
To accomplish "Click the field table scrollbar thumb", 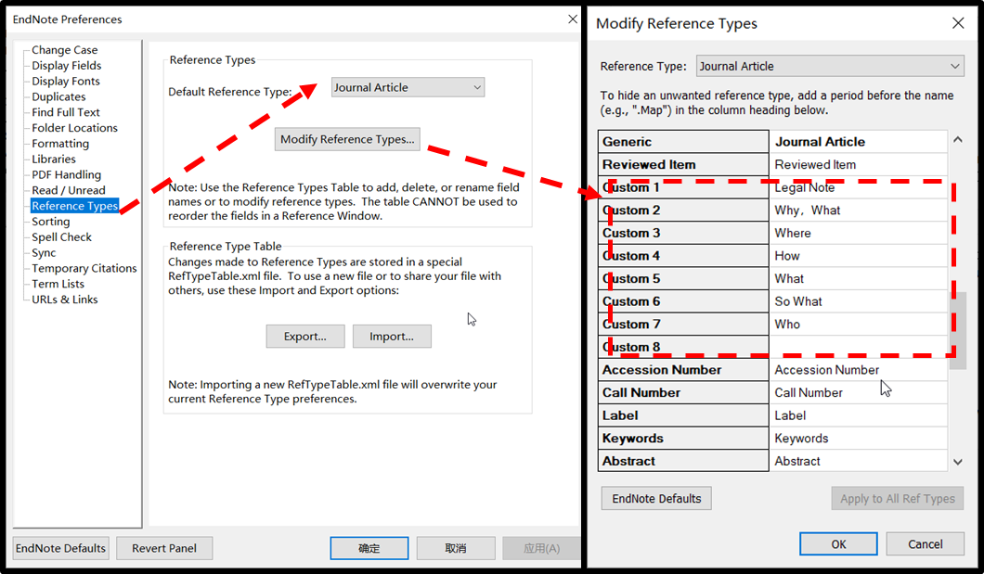I will click(958, 331).
